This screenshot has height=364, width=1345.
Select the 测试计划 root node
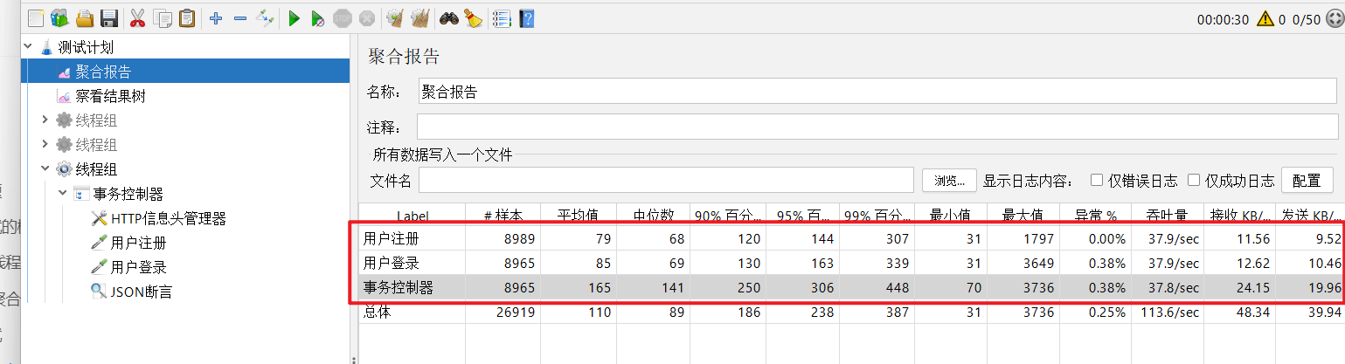coord(86,47)
